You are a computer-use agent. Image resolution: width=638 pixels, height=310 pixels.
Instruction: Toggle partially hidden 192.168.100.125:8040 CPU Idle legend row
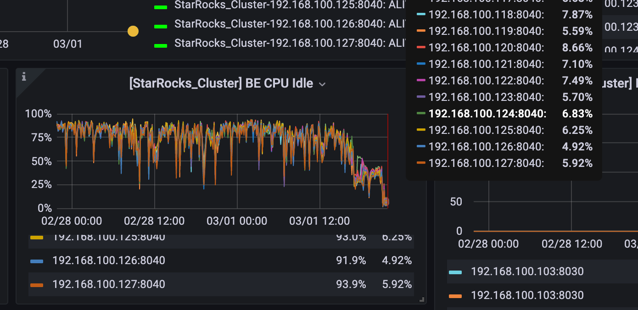[109, 238]
